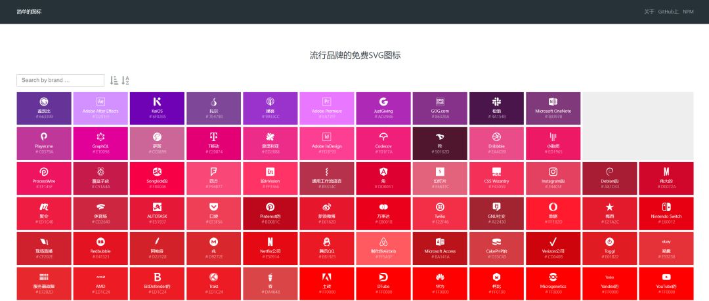This screenshot has width=709, height=301.
Task: Pick the #EF3F56 口袋 Pocket swatch
Action: coord(213,213)
